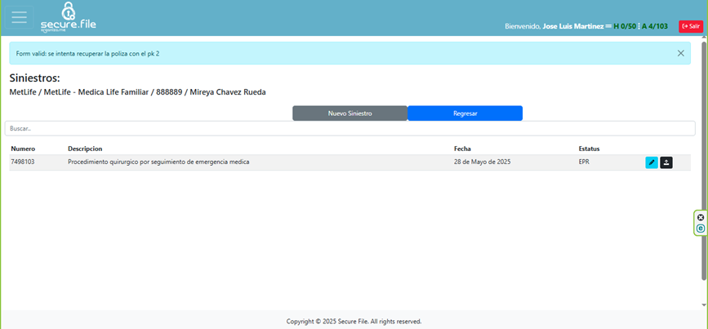This screenshot has width=708, height=329.
Task: Edit siniestro 7498103 with pencil icon
Action: pyautogui.click(x=651, y=162)
